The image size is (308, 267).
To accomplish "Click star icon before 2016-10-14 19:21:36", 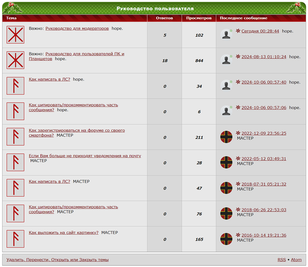I will 238,235.
